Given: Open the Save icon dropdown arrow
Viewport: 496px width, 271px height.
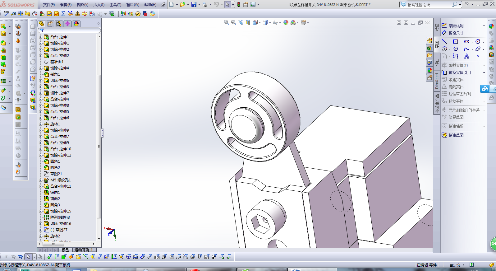Looking at the screenshot, I should point(199,5).
